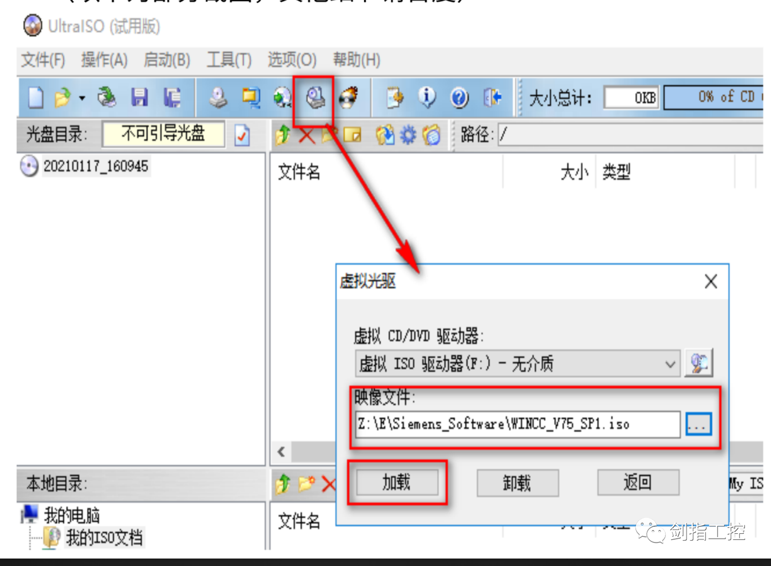Click the Properties gear icon in disc toolbar
Image resolution: width=771 pixels, height=566 pixels.
coord(408,135)
